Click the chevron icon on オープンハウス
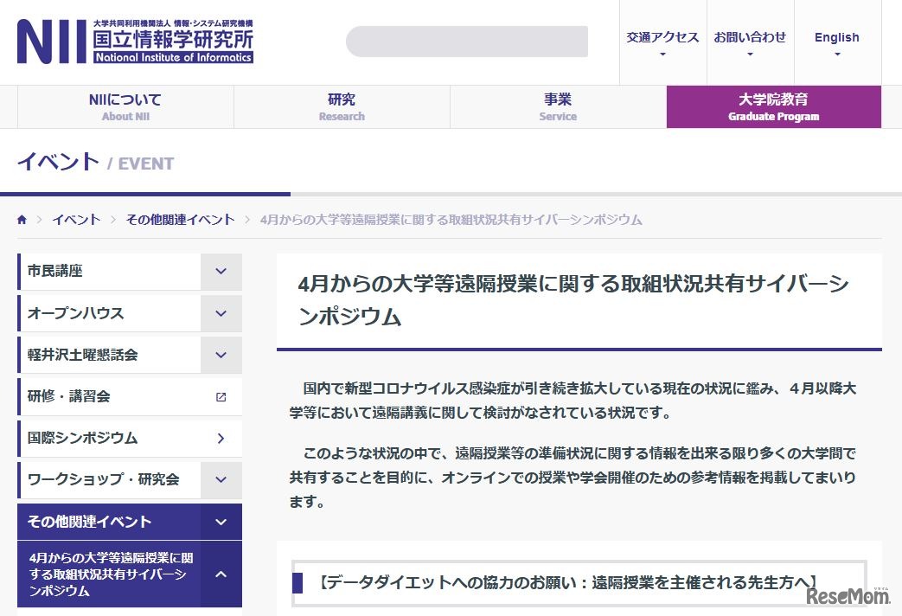 pyautogui.click(x=221, y=312)
